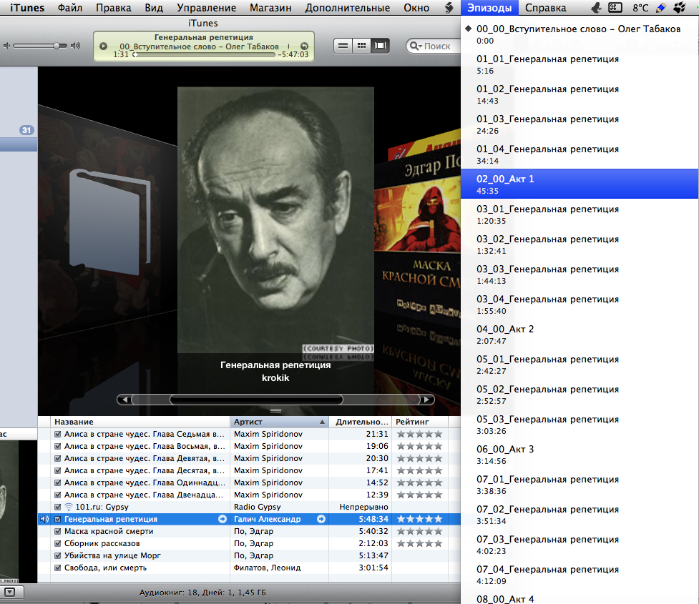This screenshot has width=699, height=604.
Task: Jump to chapter 00_00_Вступительное слово
Action: (x=580, y=34)
